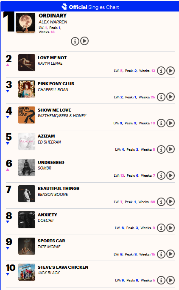
Task: Select the Show Me Love cover art
Action: pos(27,115)
